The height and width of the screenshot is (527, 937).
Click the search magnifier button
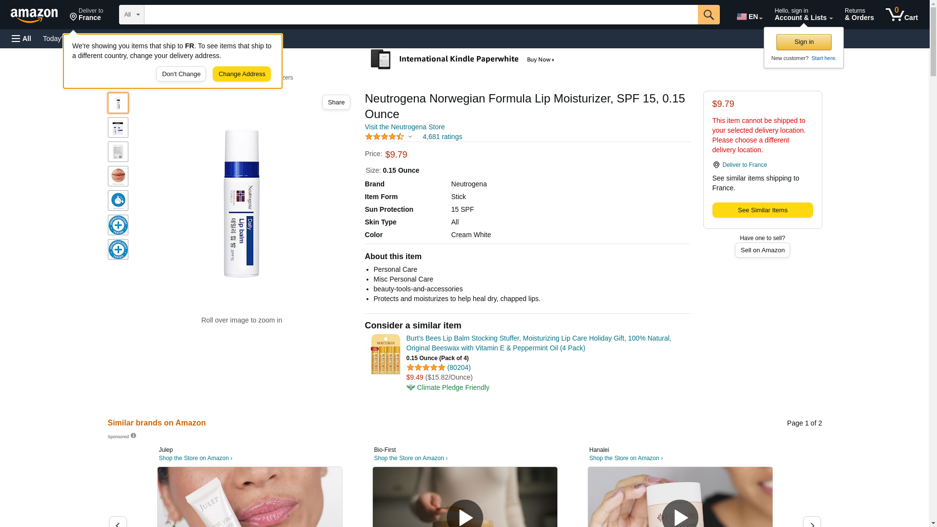pyautogui.click(x=709, y=15)
